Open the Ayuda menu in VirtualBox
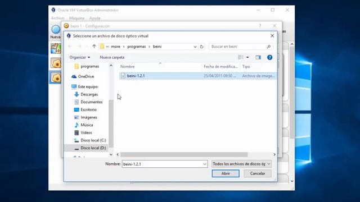Screen dimensions: 360x202 (94, 18)
